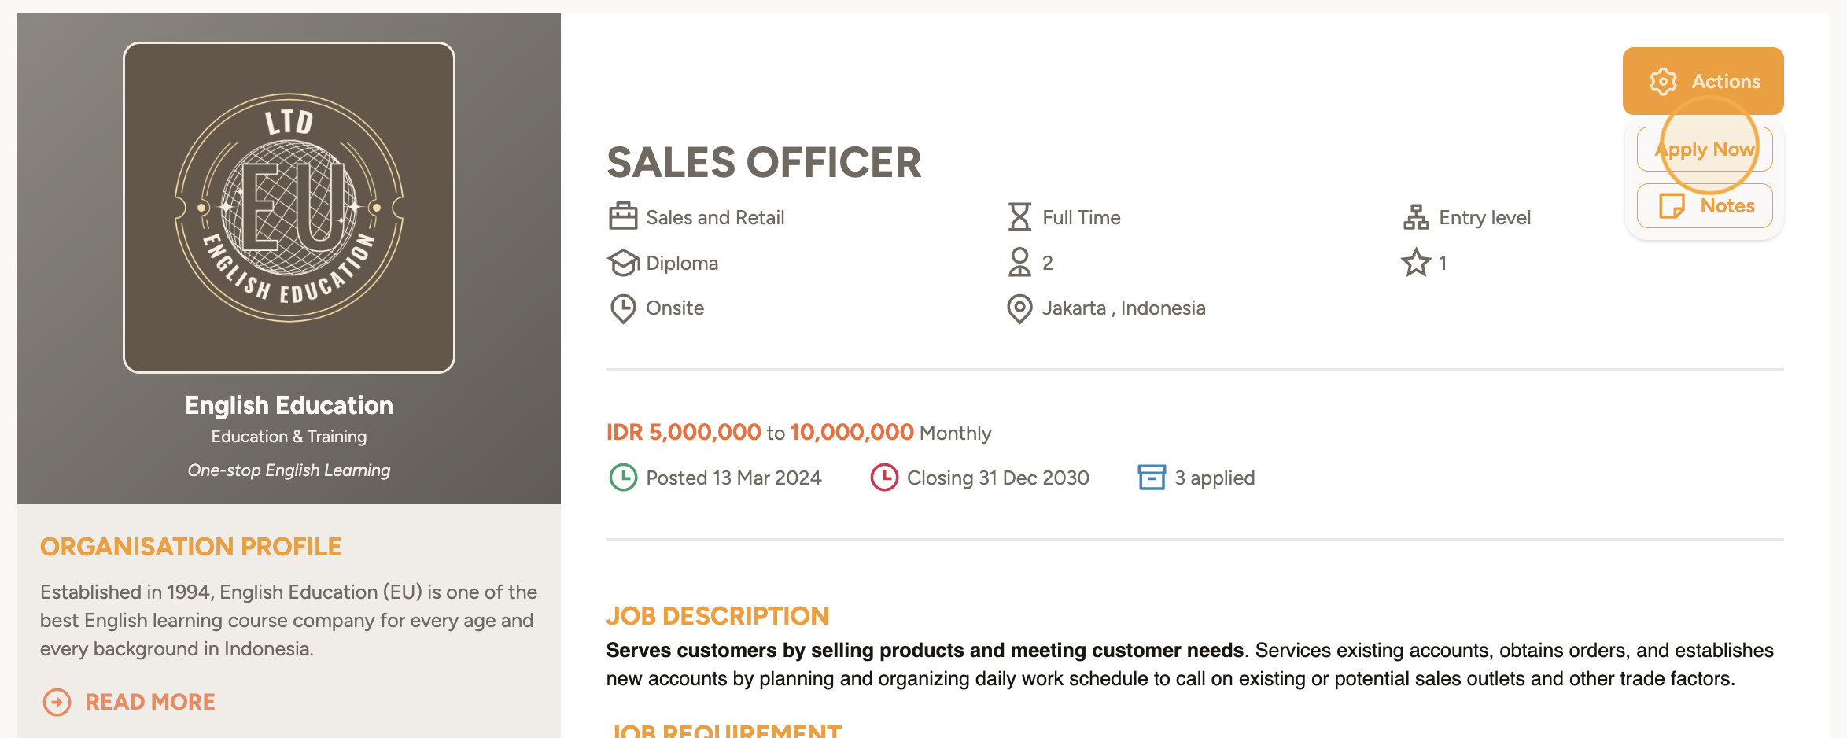Click the READ MORE arrow circle icon
The width and height of the screenshot is (1847, 738).
pos(57,702)
